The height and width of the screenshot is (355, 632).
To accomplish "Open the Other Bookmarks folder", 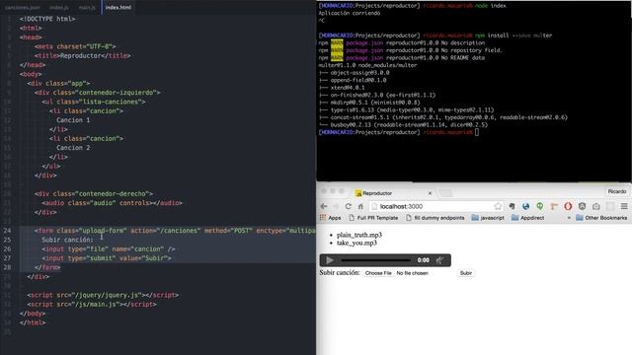I will coord(601,218).
